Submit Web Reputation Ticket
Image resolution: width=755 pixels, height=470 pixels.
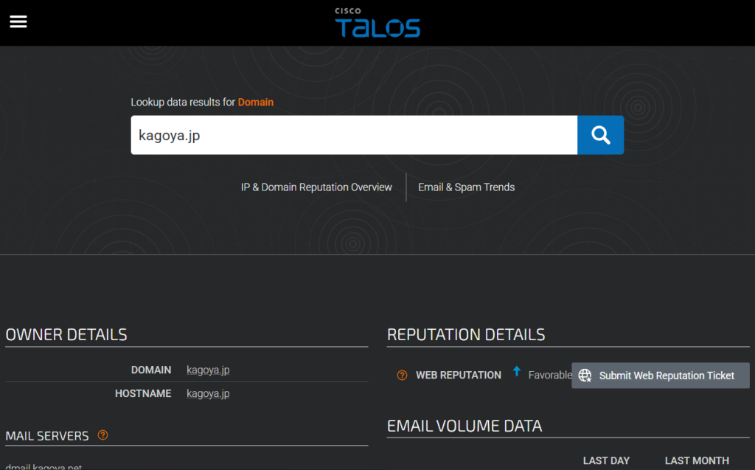(x=660, y=376)
